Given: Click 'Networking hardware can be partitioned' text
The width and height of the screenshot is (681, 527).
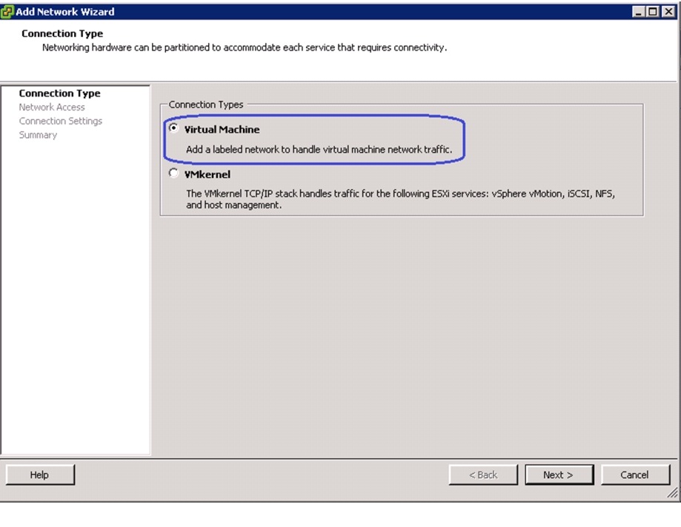Looking at the screenshot, I should click(x=245, y=47).
